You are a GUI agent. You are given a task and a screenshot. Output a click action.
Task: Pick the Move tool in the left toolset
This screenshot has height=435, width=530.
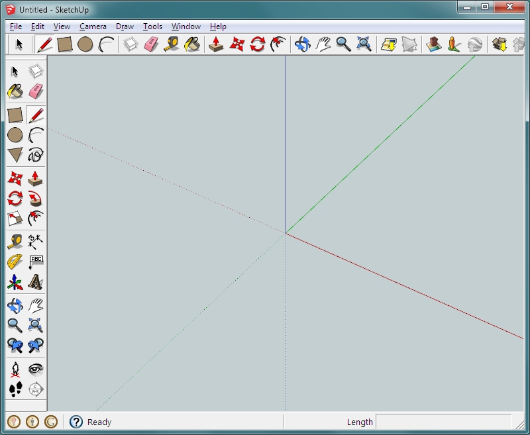15,179
